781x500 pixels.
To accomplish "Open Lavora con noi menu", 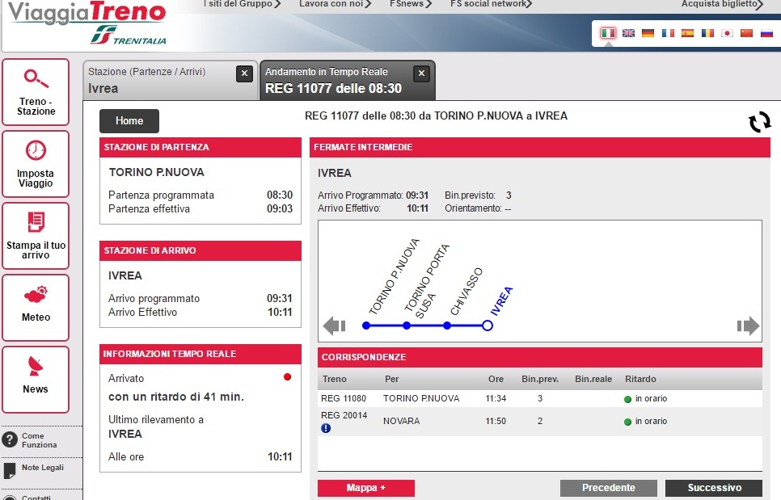I will click(335, 4).
